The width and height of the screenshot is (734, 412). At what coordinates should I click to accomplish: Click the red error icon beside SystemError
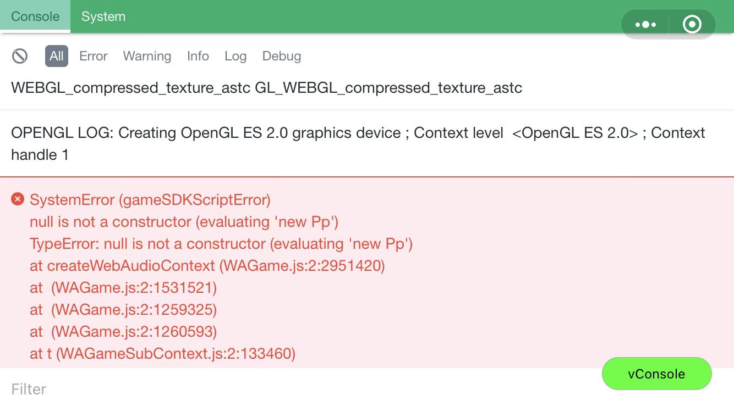[18, 199]
